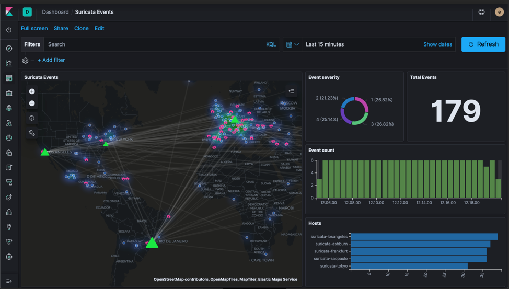Click the Show dates link

pos(437,44)
